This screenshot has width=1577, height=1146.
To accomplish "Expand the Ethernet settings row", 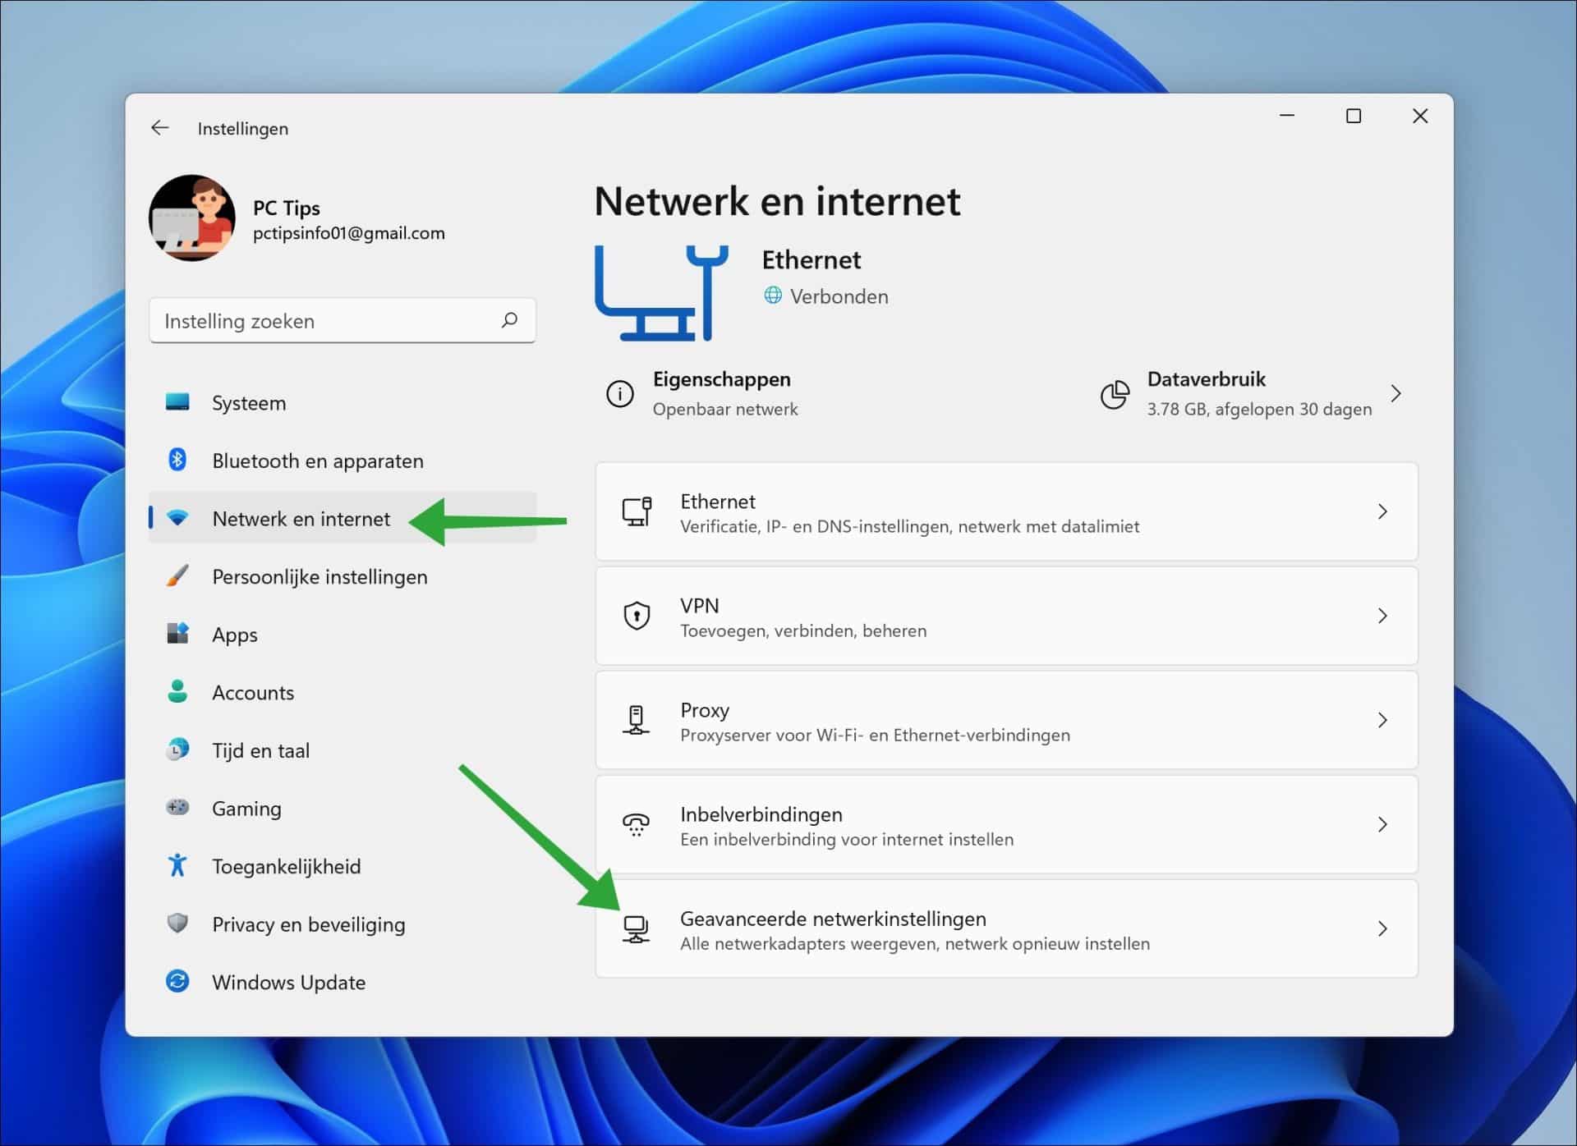I will click(x=1383, y=511).
